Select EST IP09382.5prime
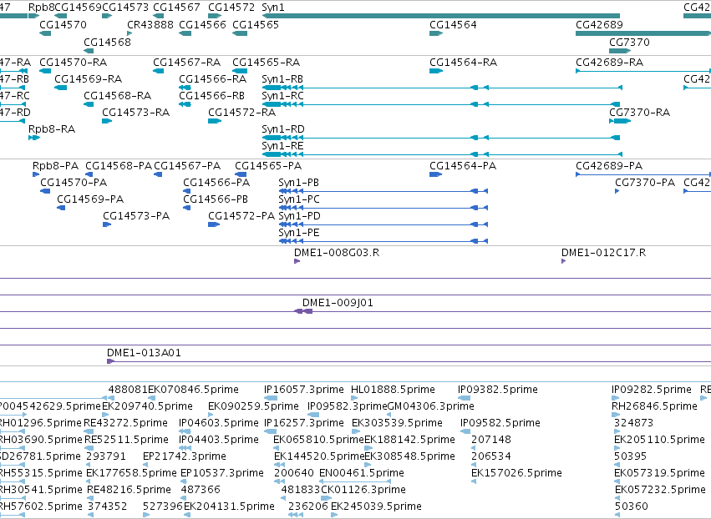This screenshot has width=711, height=519. pyautogui.click(x=464, y=398)
